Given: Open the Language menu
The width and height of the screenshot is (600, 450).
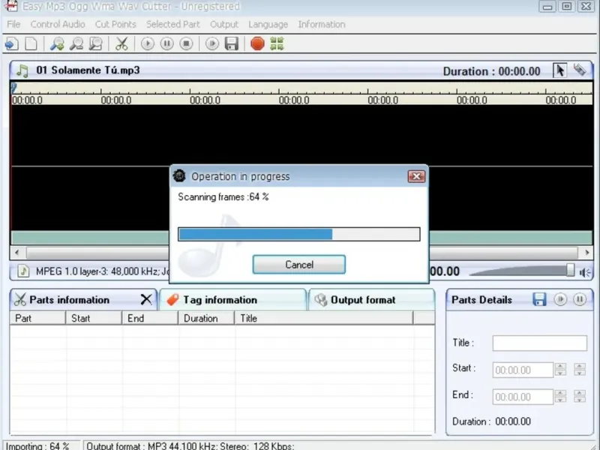Looking at the screenshot, I should (x=268, y=24).
